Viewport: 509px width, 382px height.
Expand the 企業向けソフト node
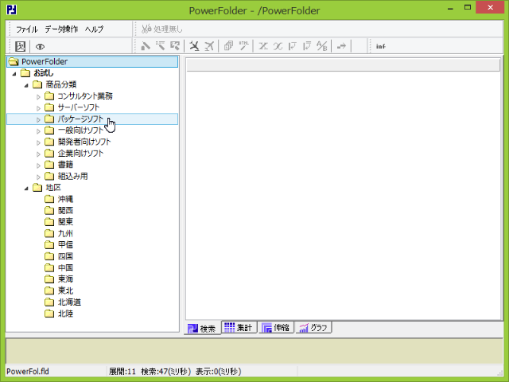click(38, 154)
